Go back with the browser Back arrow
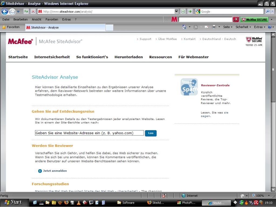The width and height of the screenshot is (276, 207). tap(5, 12)
